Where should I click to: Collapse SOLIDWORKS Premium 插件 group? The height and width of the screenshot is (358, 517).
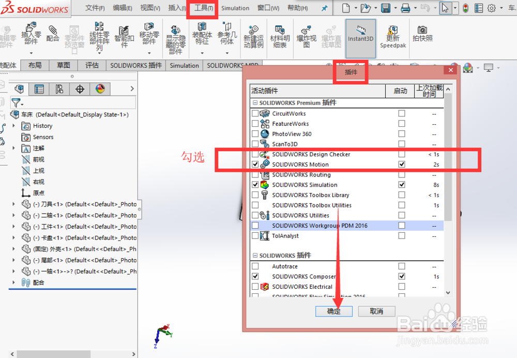255,103
